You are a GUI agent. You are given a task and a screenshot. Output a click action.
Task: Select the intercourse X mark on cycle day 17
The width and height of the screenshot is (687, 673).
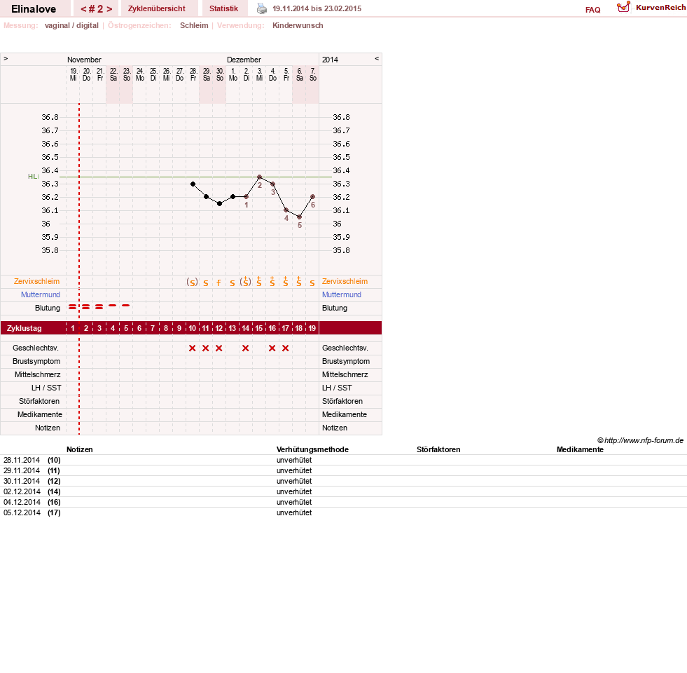[x=285, y=348]
